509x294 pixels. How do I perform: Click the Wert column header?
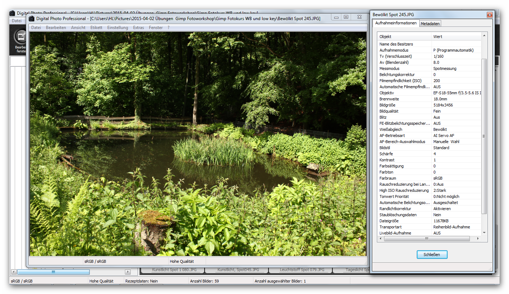pyautogui.click(x=456, y=37)
